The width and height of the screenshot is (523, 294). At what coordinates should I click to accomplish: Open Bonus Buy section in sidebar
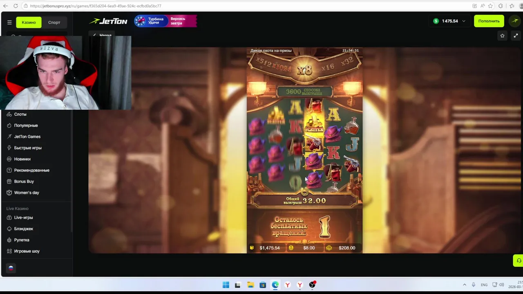point(24,181)
